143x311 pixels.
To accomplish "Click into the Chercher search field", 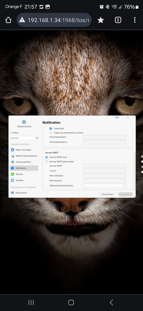I will coord(24,138).
